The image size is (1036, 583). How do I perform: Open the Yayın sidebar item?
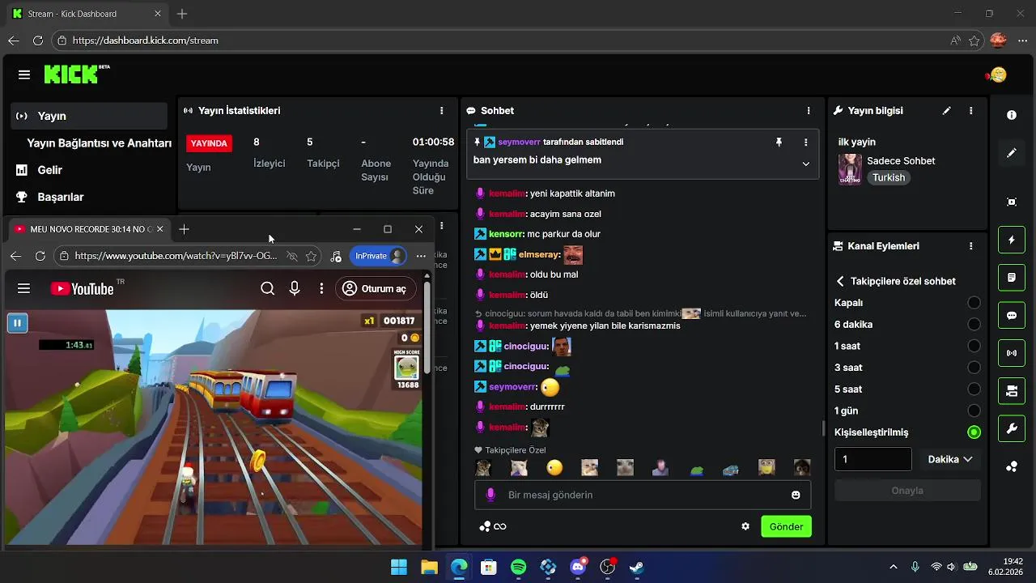(89, 116)
